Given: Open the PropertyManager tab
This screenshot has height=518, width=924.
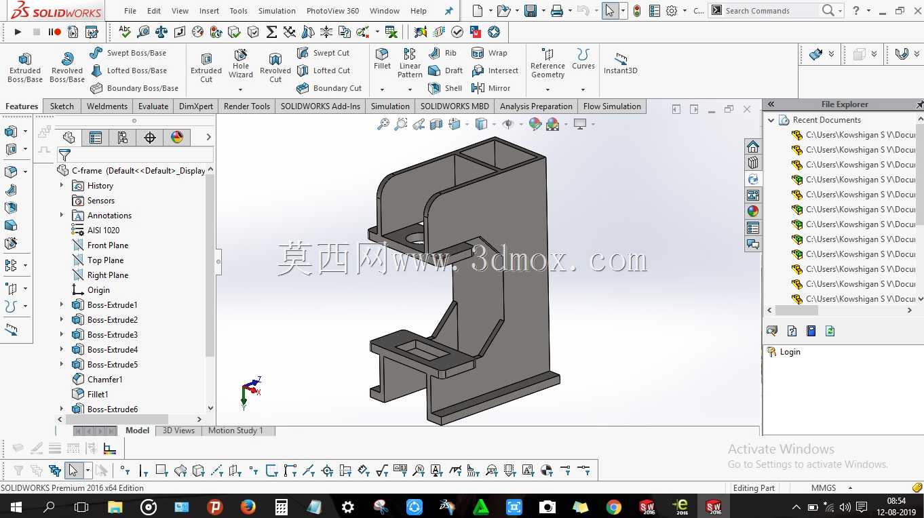Looking at the screenshot, I should point(96,138).
